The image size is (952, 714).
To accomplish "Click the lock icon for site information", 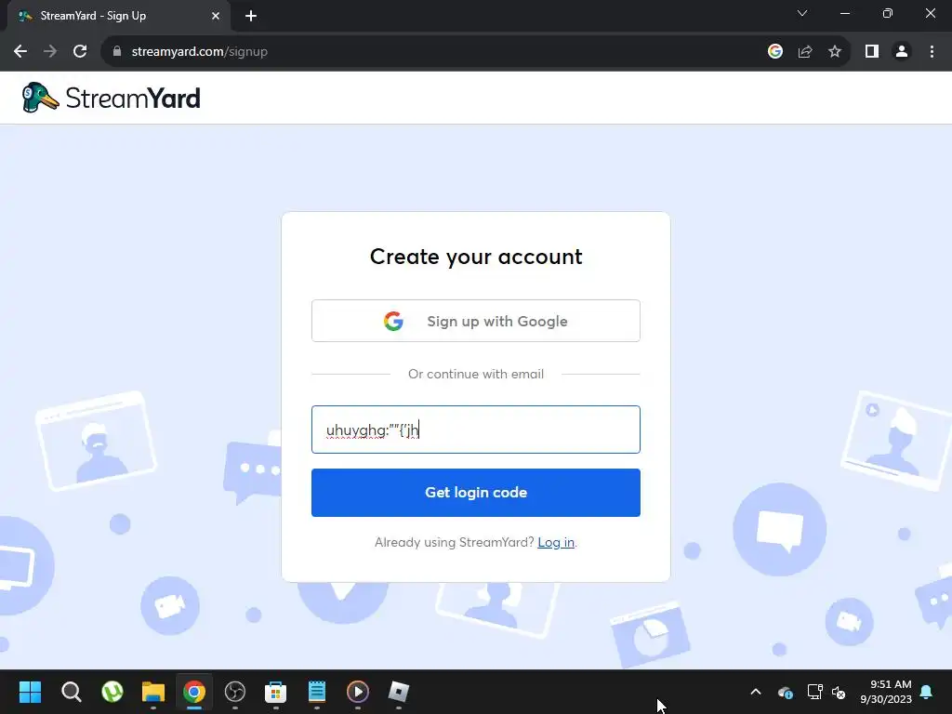I will pyautogui.click(x=117, y=52).
